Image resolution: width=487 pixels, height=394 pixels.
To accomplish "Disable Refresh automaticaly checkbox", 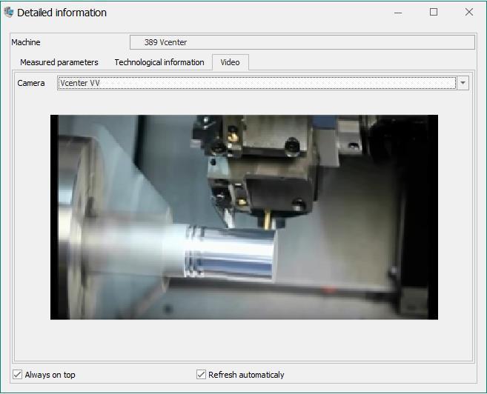I will [202, 375].
